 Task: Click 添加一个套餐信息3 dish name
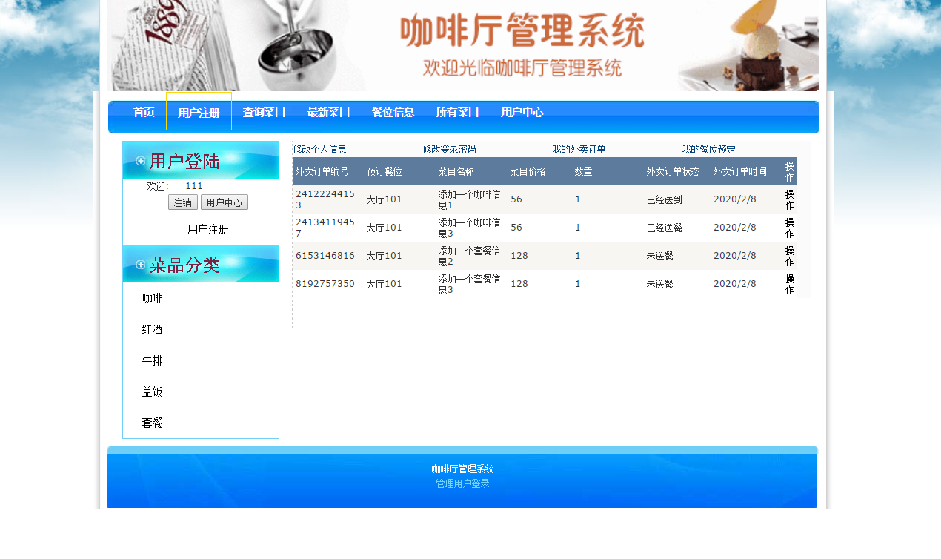click(469, 284)
